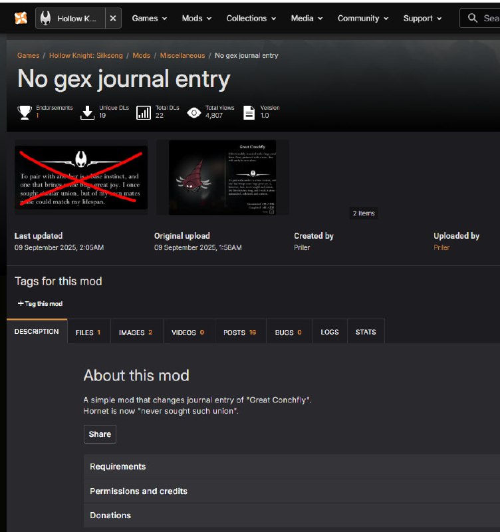Viewport: 500px width, 532px height.
Task: Click the unique downloads arrow icon
Action: pos(87,112)
